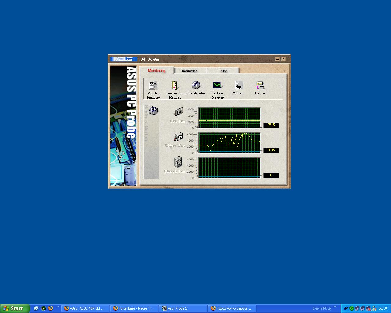Open the Temperature Monitor view
Viewport: 391px width, 313px height.
pyautogui.click(x=175, y=90)
